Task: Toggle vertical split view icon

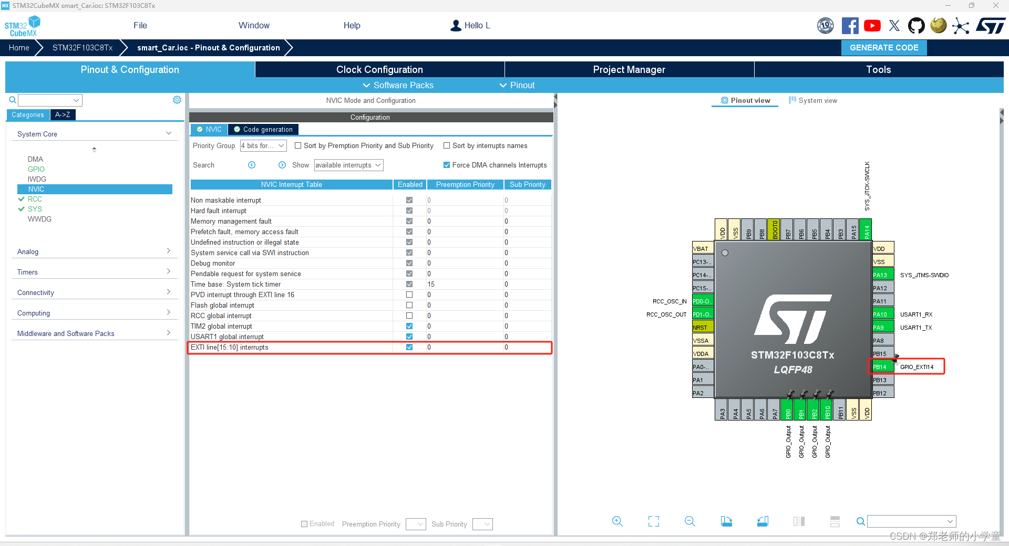Action: [x=835, y=521]
